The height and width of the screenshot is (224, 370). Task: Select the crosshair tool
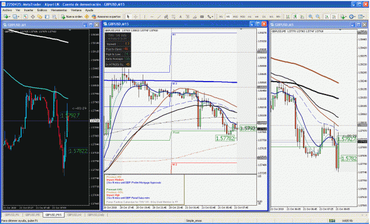[136, 17]
